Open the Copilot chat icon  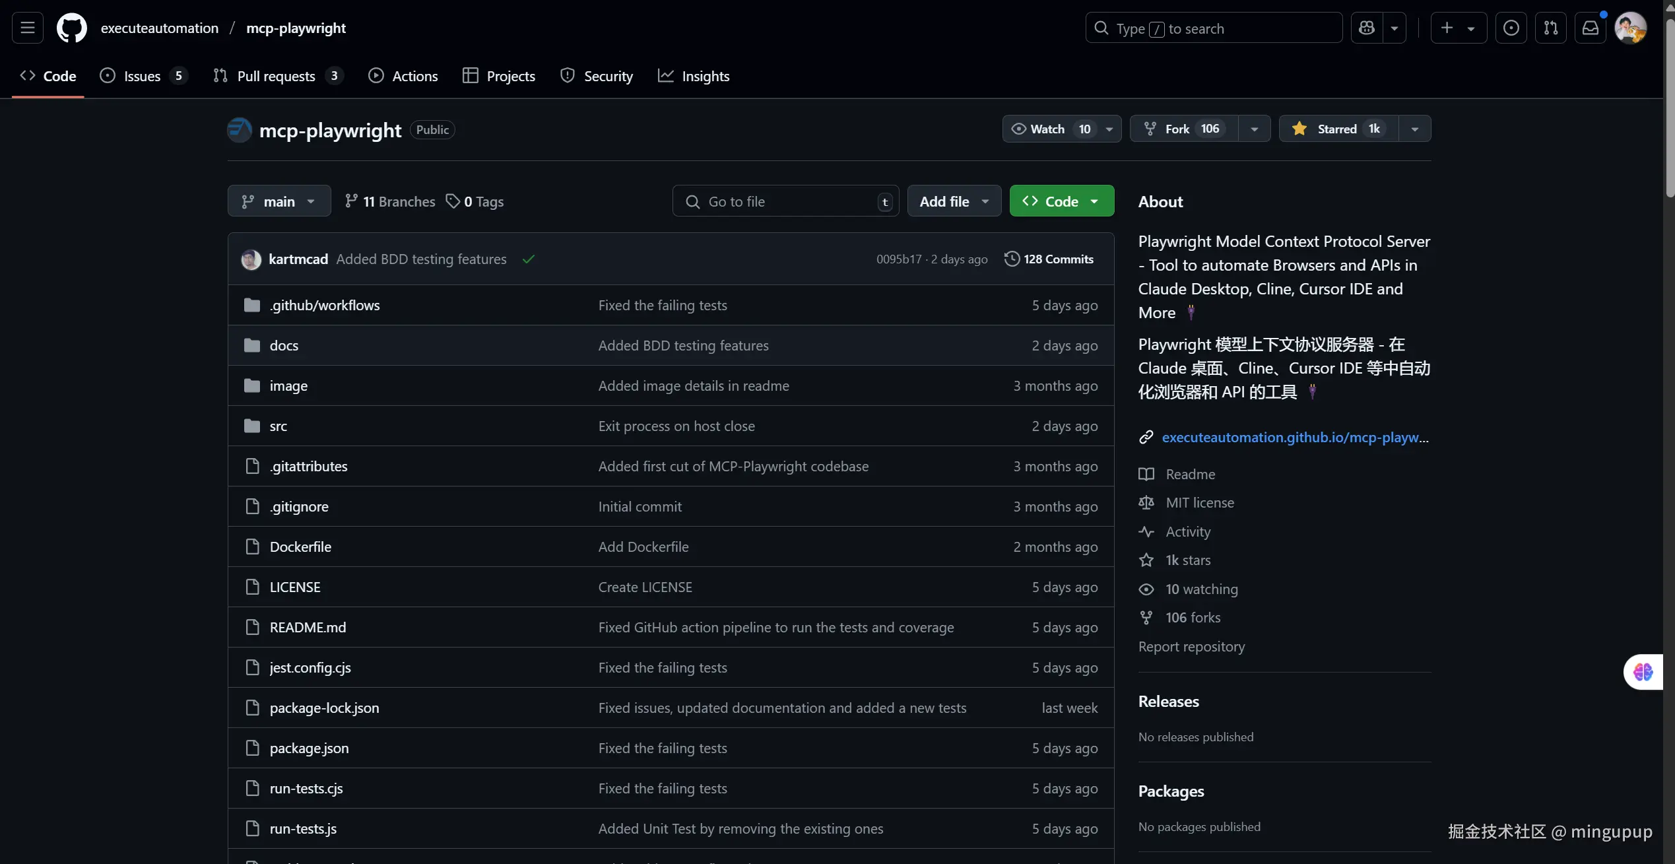1367,28
